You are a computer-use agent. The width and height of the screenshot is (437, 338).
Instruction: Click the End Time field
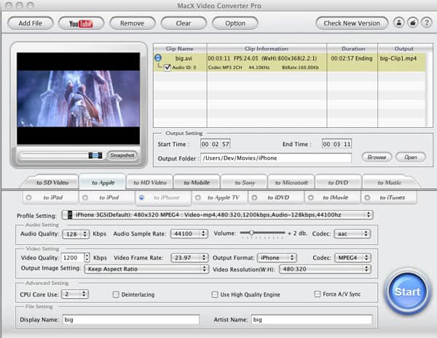pos(336,144)
